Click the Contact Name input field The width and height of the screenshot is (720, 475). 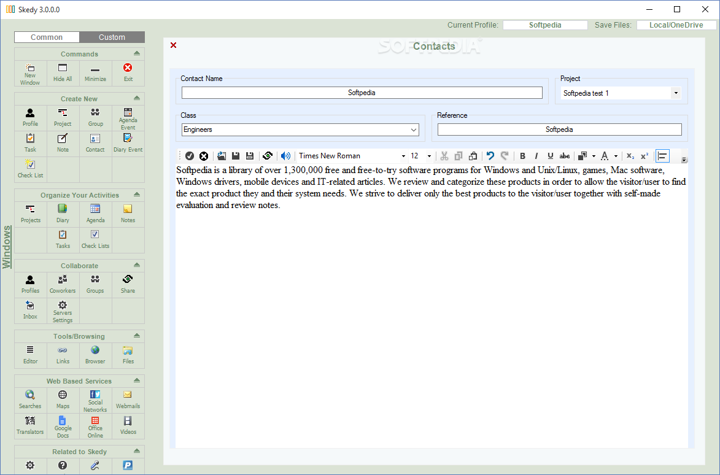click(x=362, y=93)
